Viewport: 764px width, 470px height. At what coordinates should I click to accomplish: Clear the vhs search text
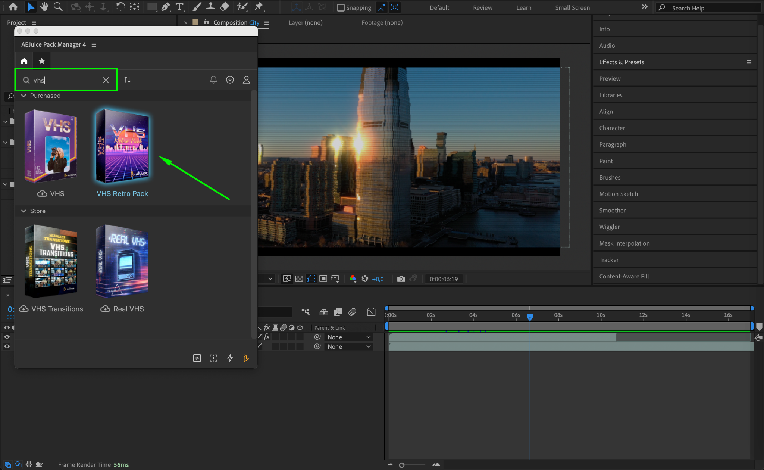click(x=106, y=80)
